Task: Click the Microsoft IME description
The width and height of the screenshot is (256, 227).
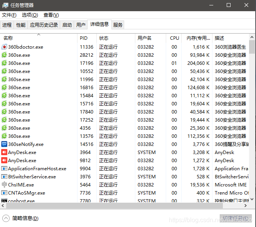Action: (231, 185)
